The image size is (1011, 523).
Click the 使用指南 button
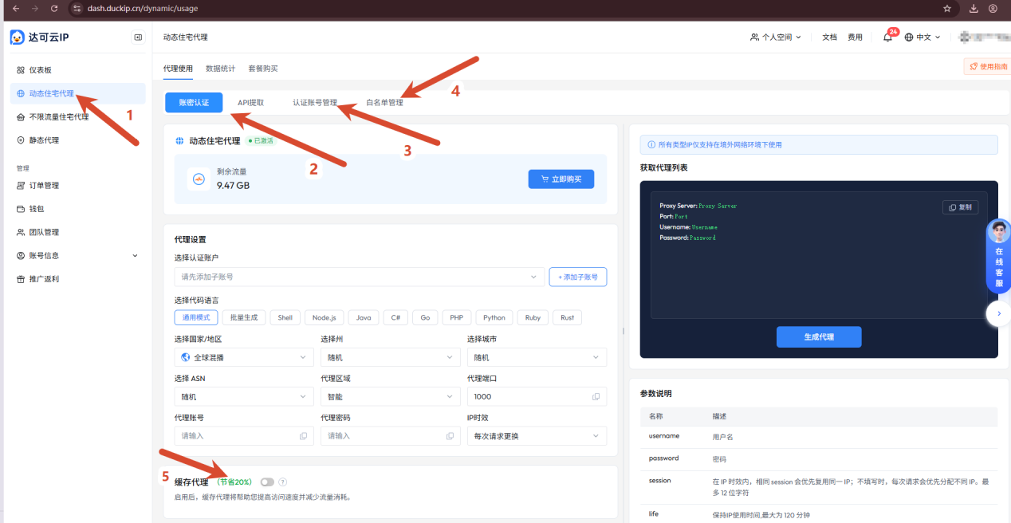987,67
